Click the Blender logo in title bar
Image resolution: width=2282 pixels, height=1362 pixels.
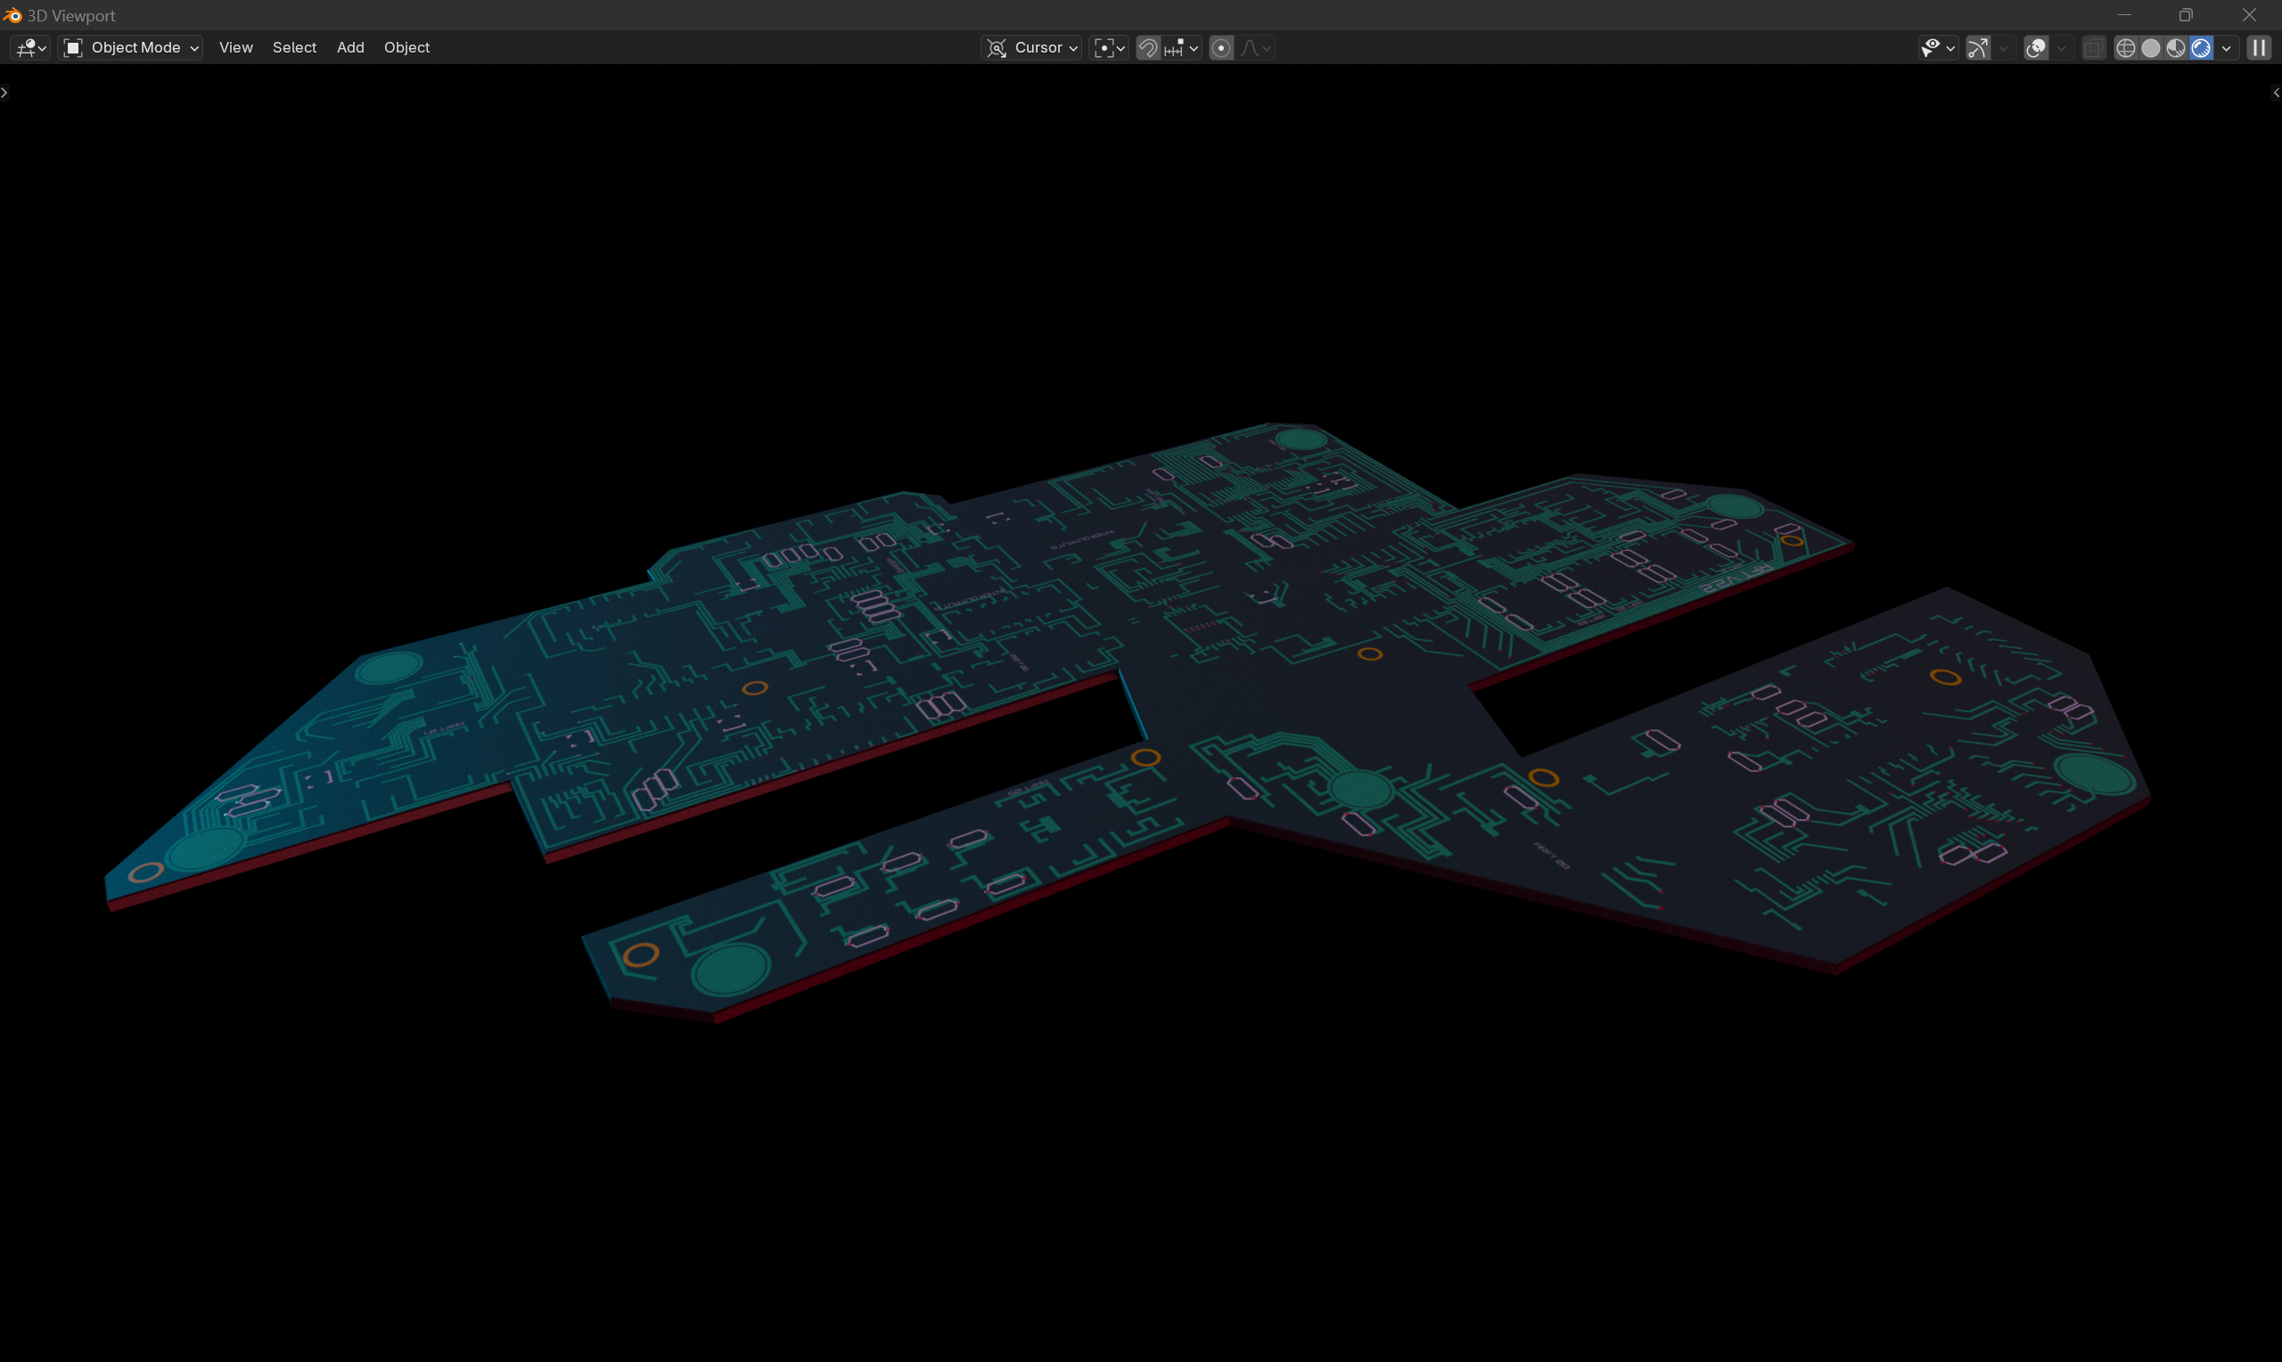point(12,16)
